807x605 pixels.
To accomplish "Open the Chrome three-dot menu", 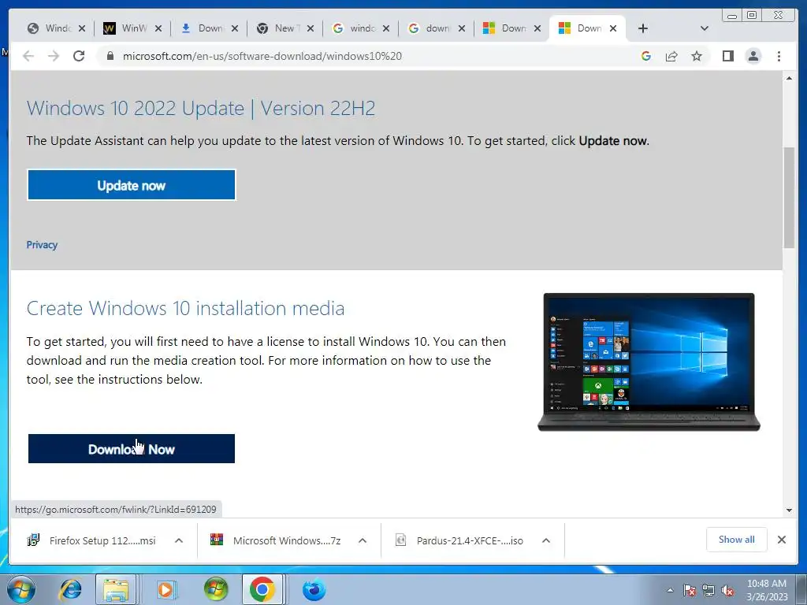I will (779, 56).
